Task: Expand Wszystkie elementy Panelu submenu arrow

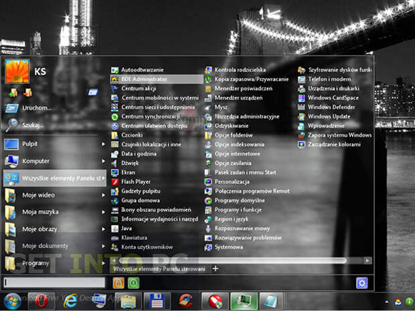Action: coord(104,179)
